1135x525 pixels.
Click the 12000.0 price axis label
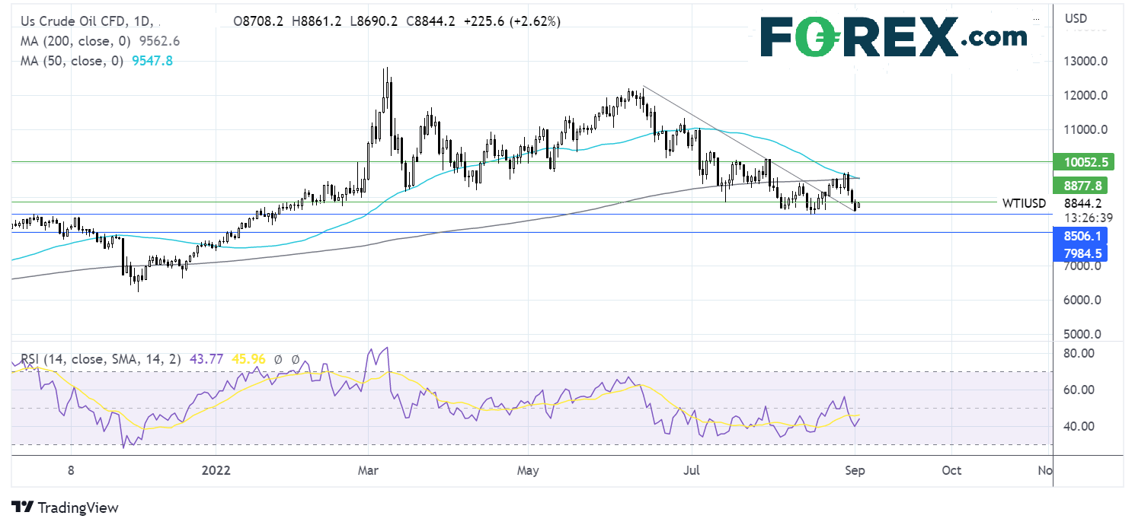coord(1086,96)
